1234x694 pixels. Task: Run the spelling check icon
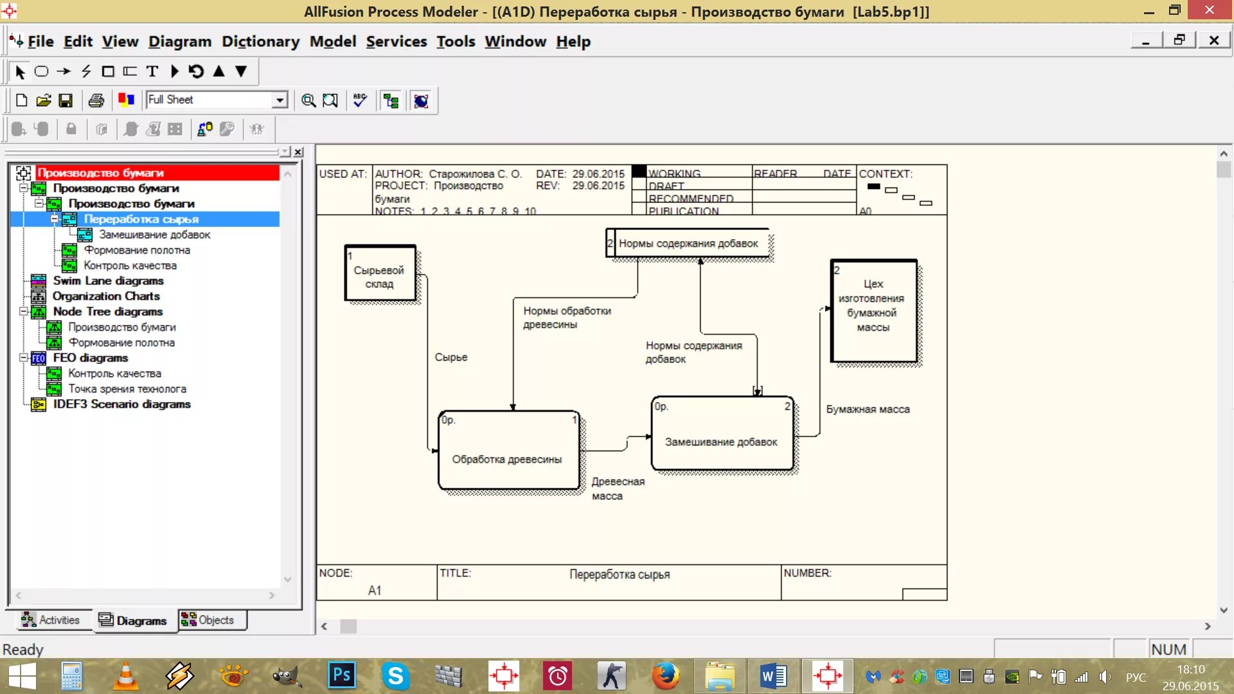point(360,100)
